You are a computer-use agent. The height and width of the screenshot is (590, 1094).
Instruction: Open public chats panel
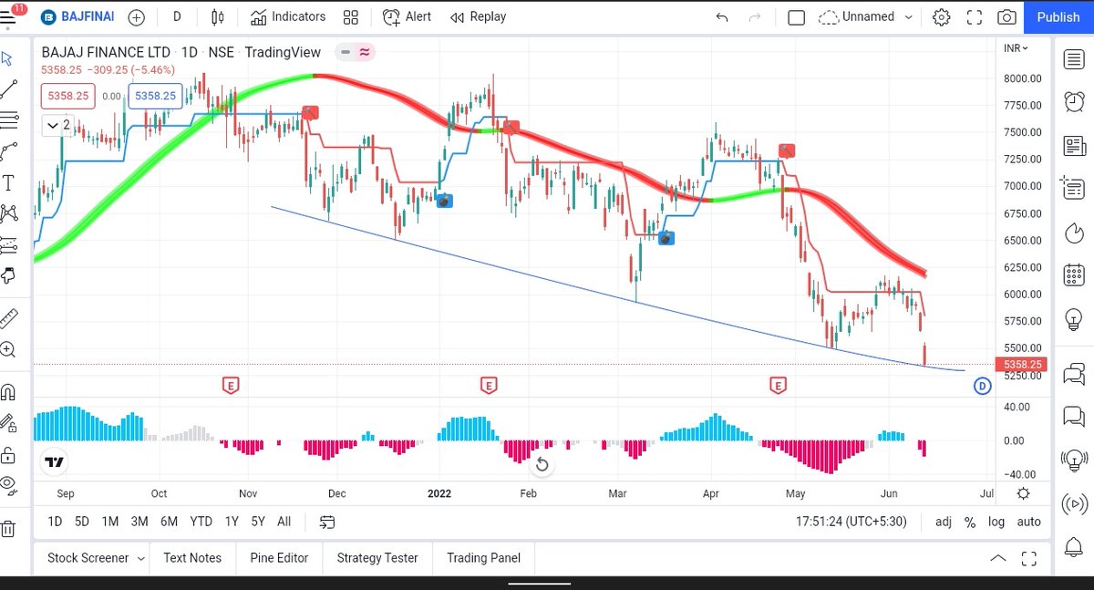tap(1074, 372)
